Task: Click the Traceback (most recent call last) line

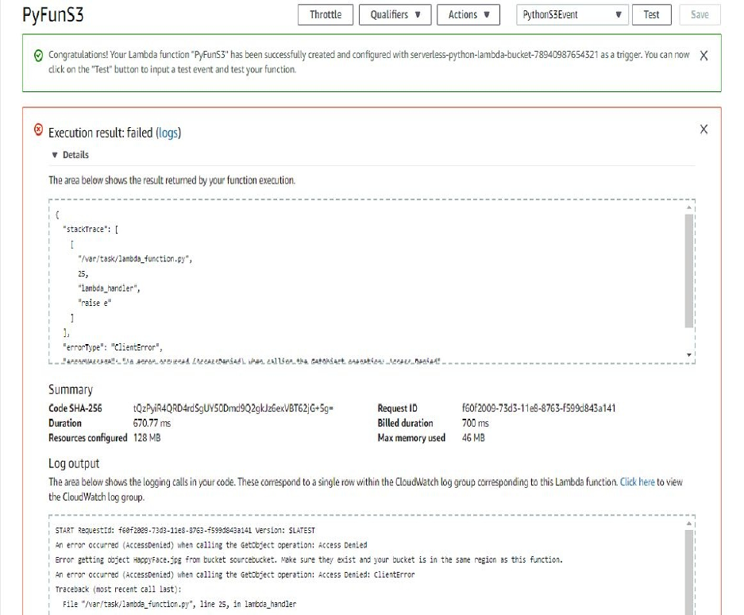Action: tap(118, 590)
